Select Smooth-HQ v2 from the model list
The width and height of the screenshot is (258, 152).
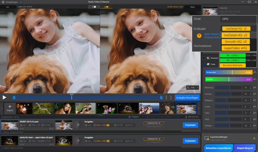[235, 42]
